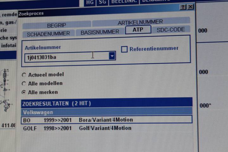Open the BEGRIP search tab
The width and height of the screenshot is (228, 152).
(x=57, y=25)
